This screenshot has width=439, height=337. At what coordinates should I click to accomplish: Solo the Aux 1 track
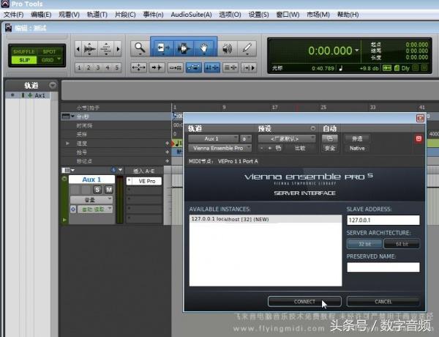click(x=97, y=190)
